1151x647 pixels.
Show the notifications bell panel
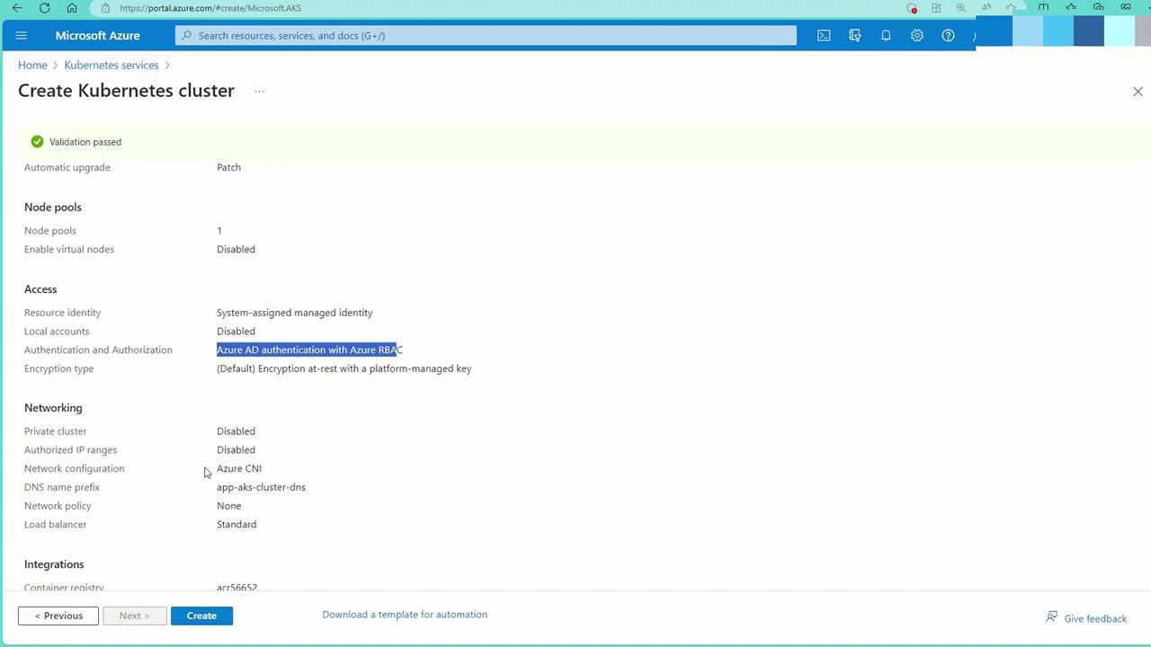click(886, 36)
